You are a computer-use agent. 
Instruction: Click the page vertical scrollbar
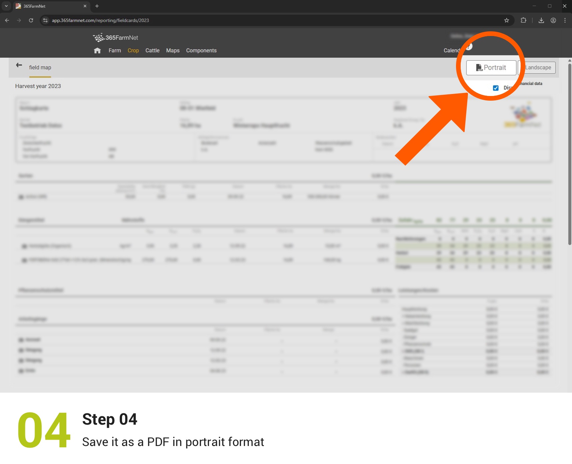click(x=569, y=153)
